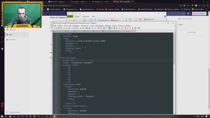Screen dimensions: 210x118
Task: Collapse the previous-page-item fold marker
Action: point(60,106)
